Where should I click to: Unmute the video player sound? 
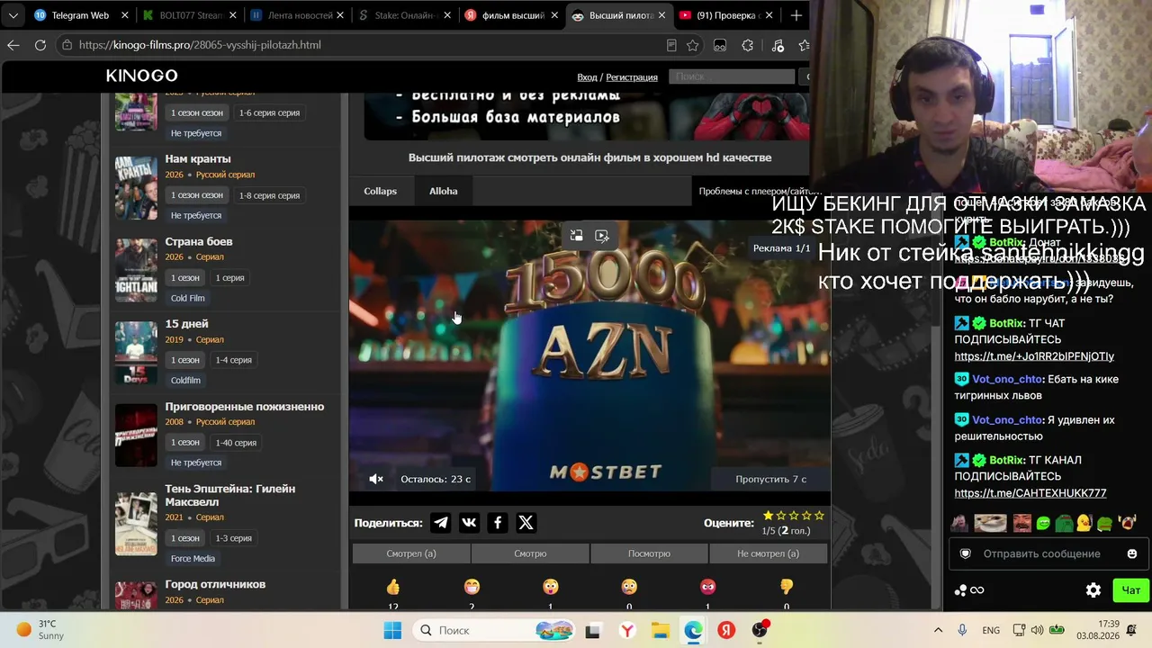coord(376,479)
